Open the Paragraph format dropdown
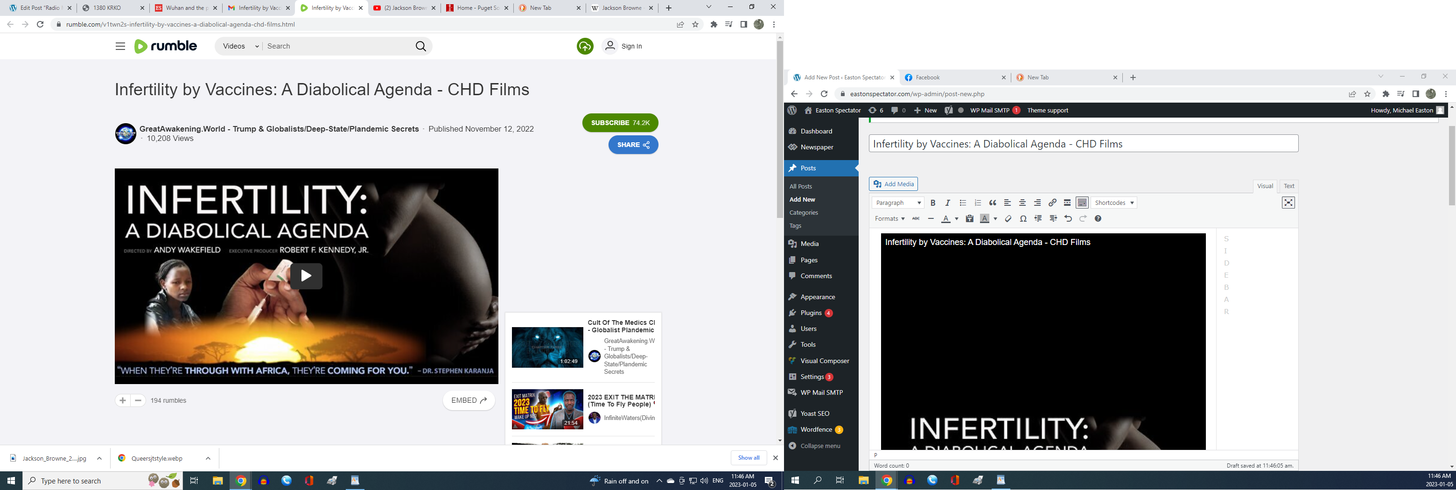This screenshot has width=1456, height=490. tap(897, 203)
